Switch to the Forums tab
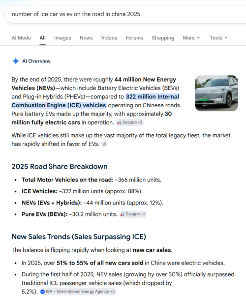246x297 pixels. click(x=134, y=38)
